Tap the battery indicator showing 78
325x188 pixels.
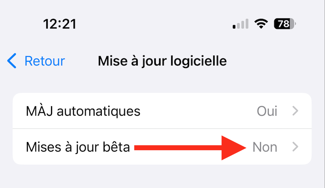285,24
